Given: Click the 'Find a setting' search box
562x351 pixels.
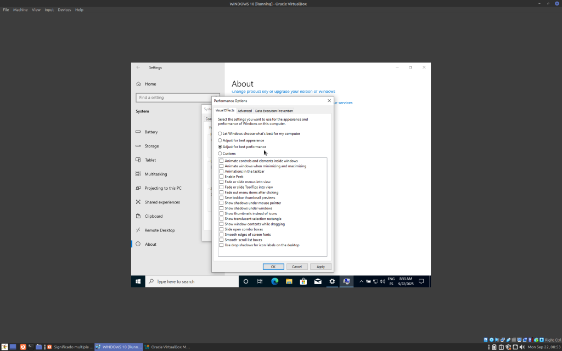Looking at the screenshot, I should click(x=177, y=98).
